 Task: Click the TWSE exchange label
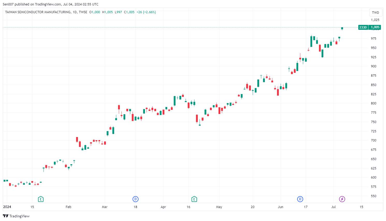[83, 12]
